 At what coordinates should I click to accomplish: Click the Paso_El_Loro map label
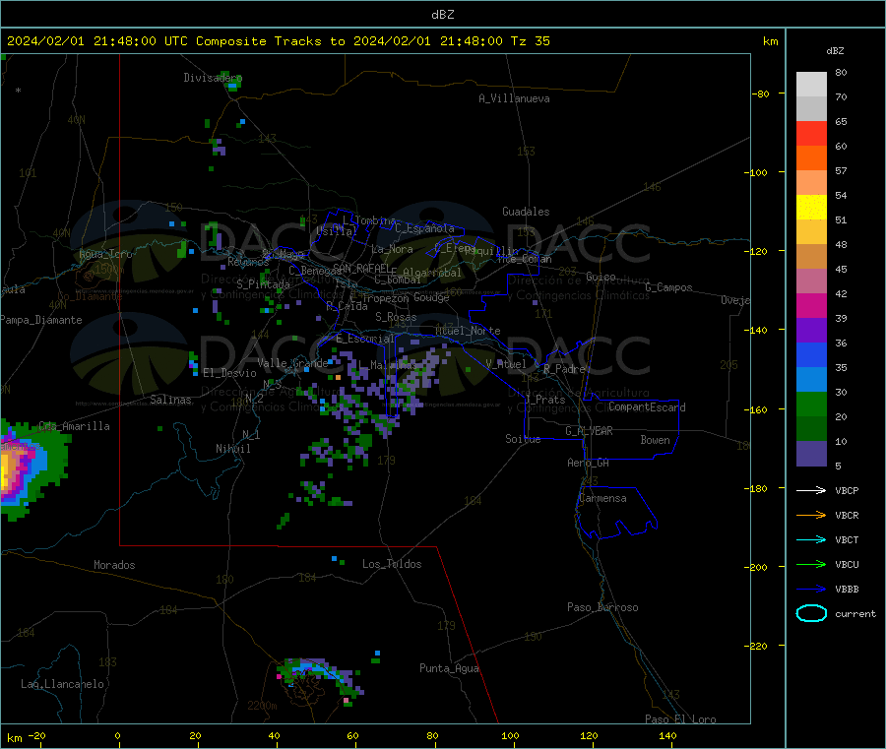click(680, 719)
